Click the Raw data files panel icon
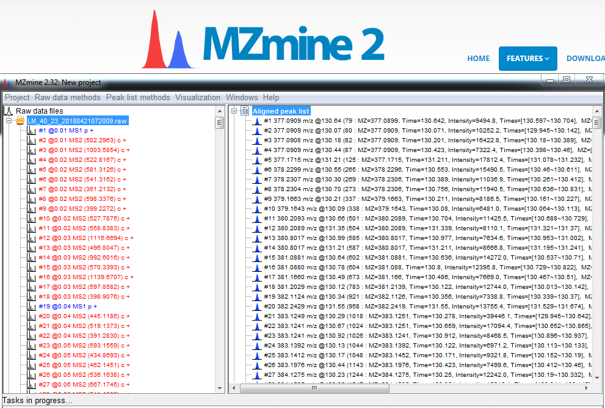 click(x=10, y=111)
